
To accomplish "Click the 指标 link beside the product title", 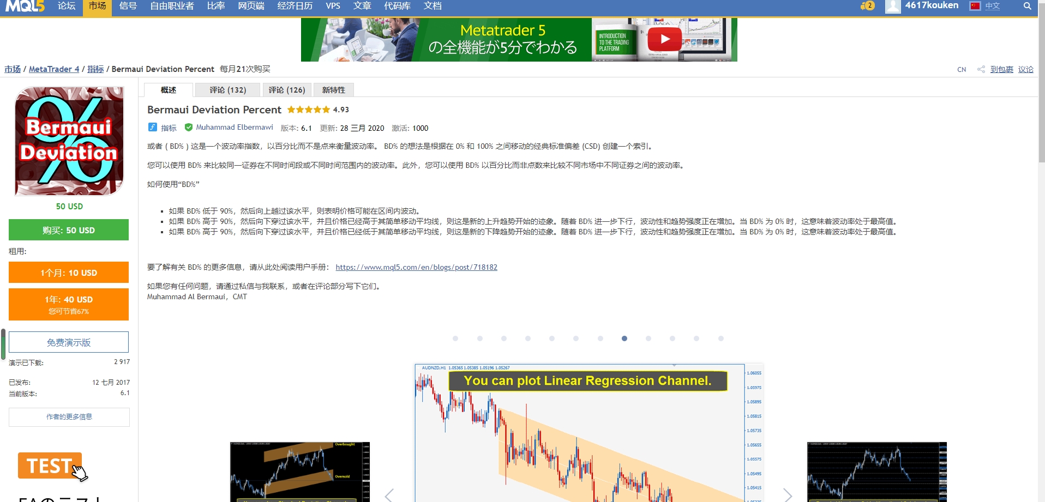I will pos(169,128).
